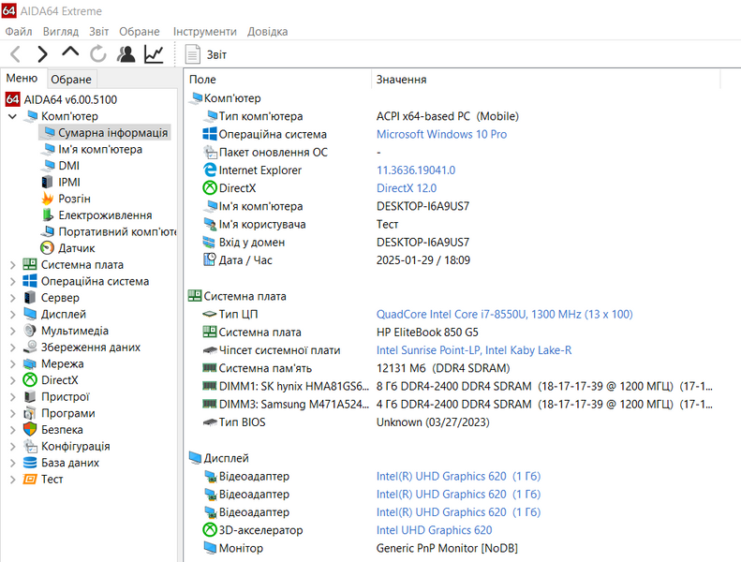Click the Пристрої devices icon in tree
741x562 pixels.
(x=30, y=396)
